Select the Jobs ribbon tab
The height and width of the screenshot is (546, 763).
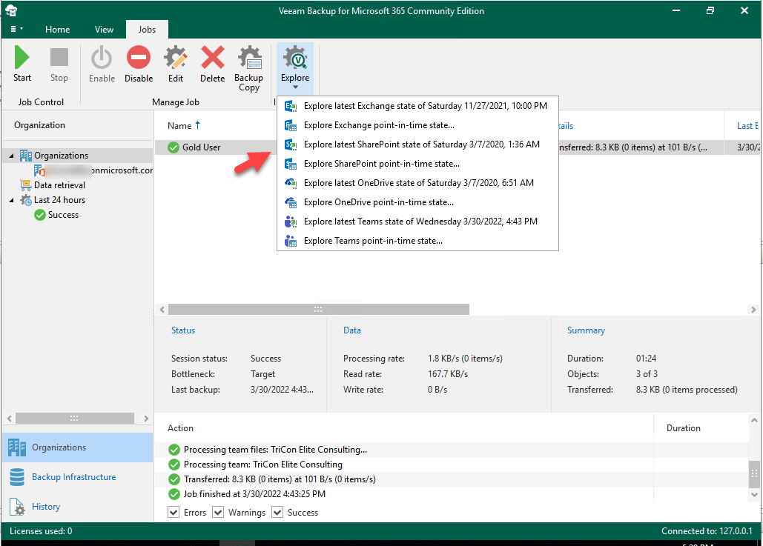pyautogui.click(x=147, y=30)
